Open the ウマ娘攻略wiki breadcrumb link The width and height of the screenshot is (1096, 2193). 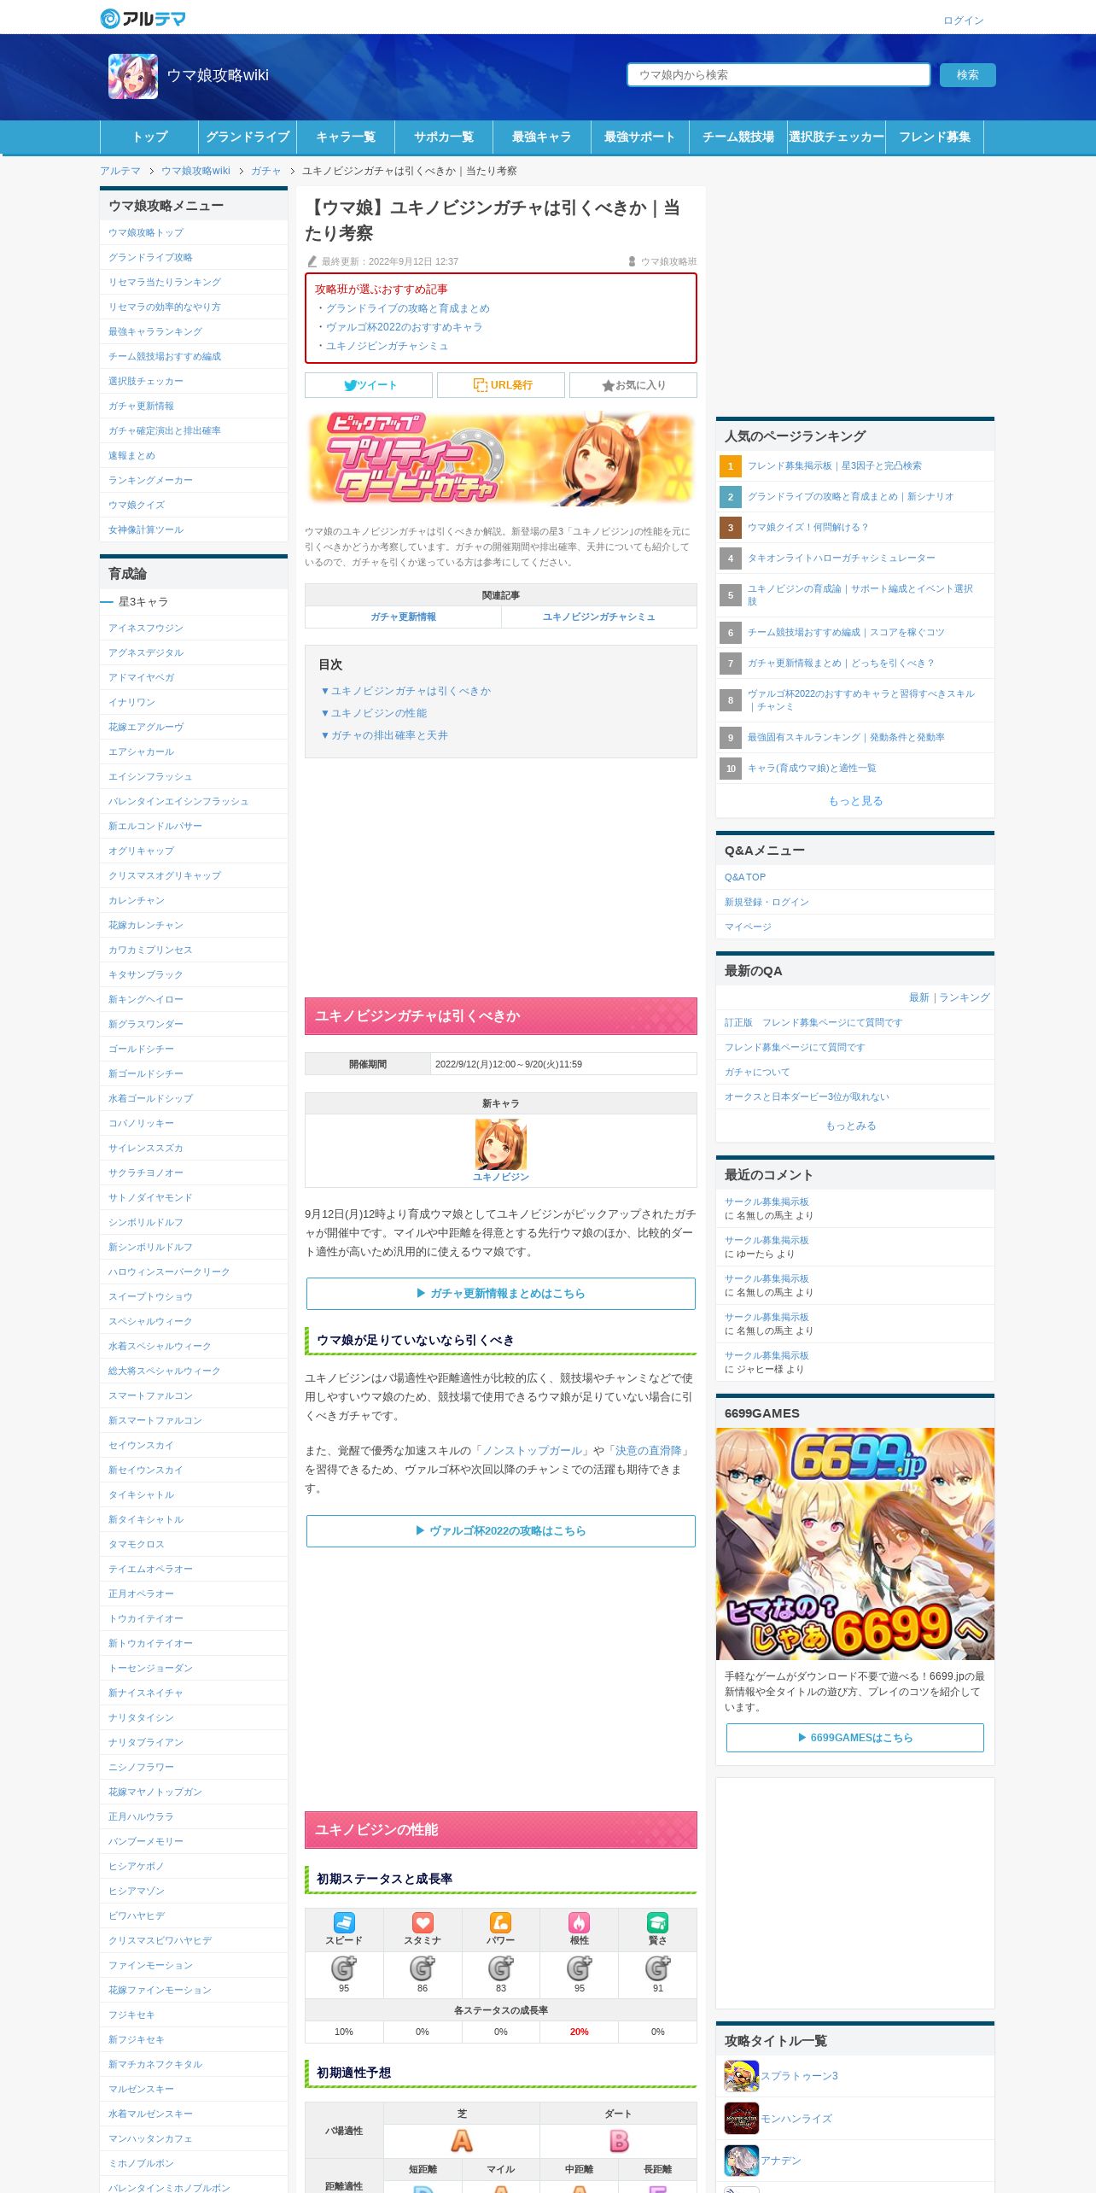195,171
